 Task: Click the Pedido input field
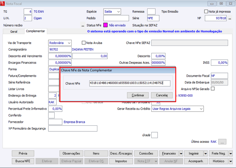point(116,18)
